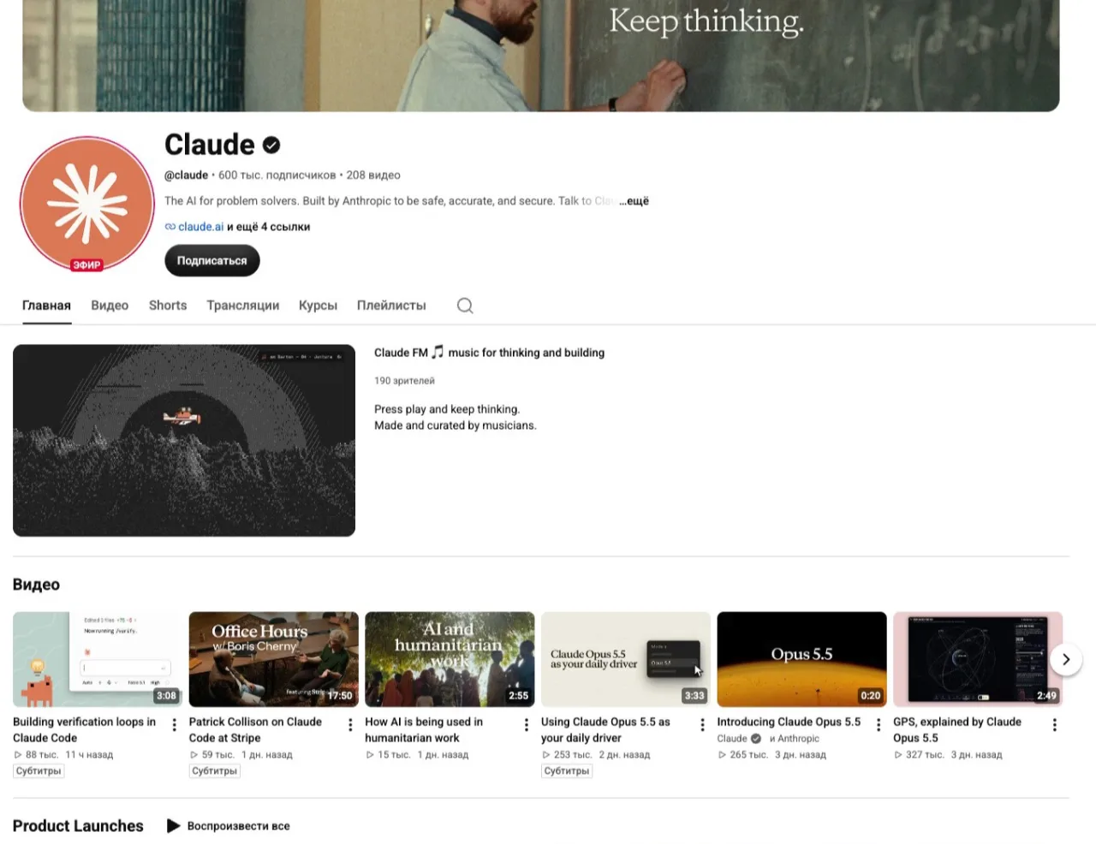Click the link chain icon before claude.ai

(x=170, y=227)
